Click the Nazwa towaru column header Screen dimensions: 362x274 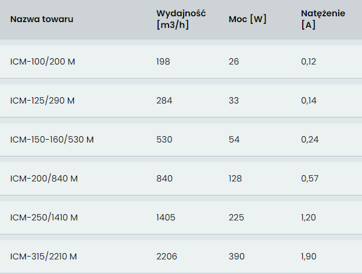[42, 19]
